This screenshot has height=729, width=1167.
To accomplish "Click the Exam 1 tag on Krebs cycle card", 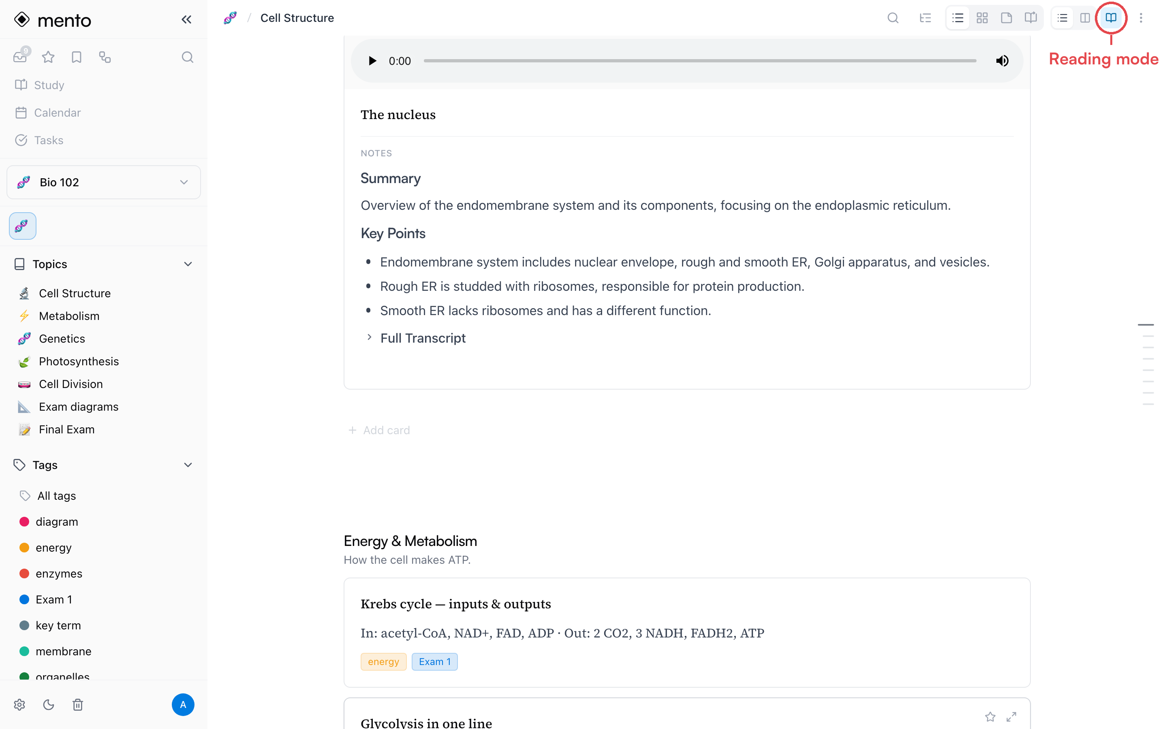I will point(434,661).
